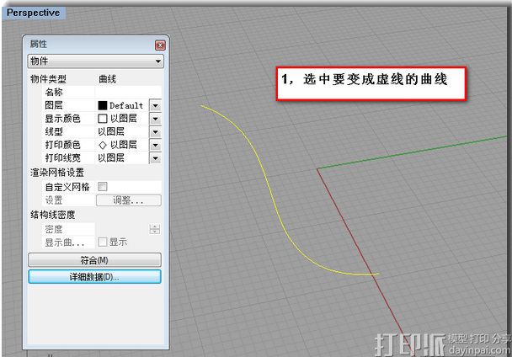
Task: Click the 详细数据(D)... details button
Action: pyautogui.click(x=94, y=277)
